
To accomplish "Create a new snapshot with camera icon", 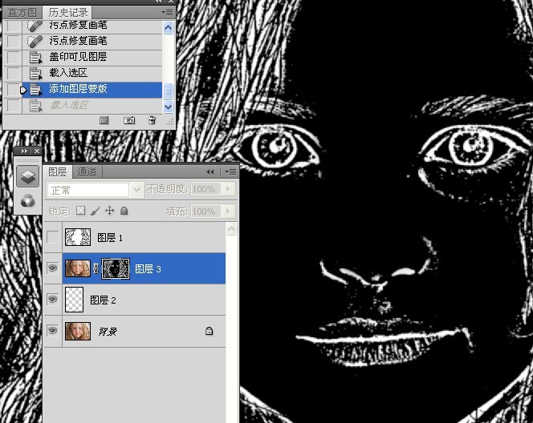I will coord(129,120).
